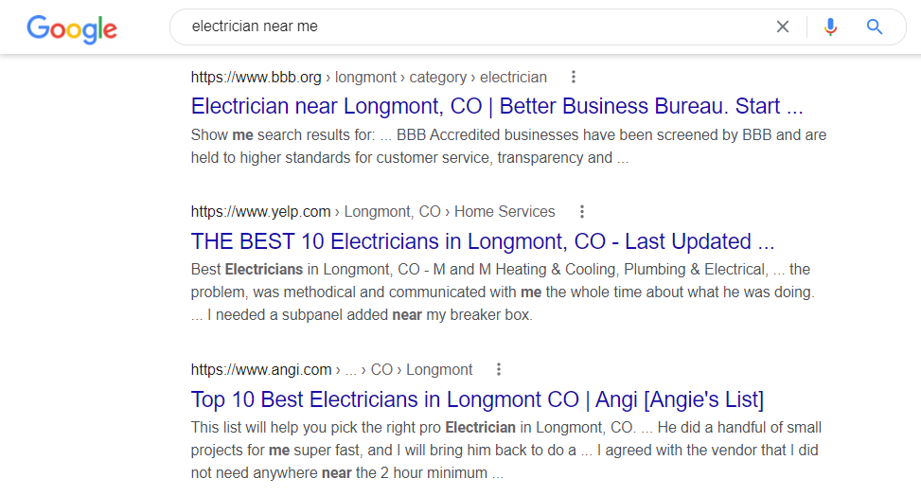The image size is (921, 496).
Task: Open three-dot menu for bbb.org result
Action: pos(574,77)
